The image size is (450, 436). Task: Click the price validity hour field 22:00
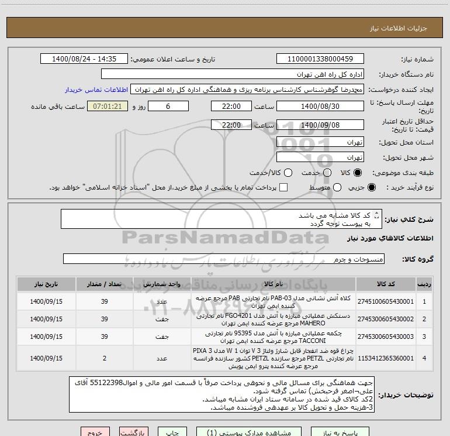tap(231, 125)
